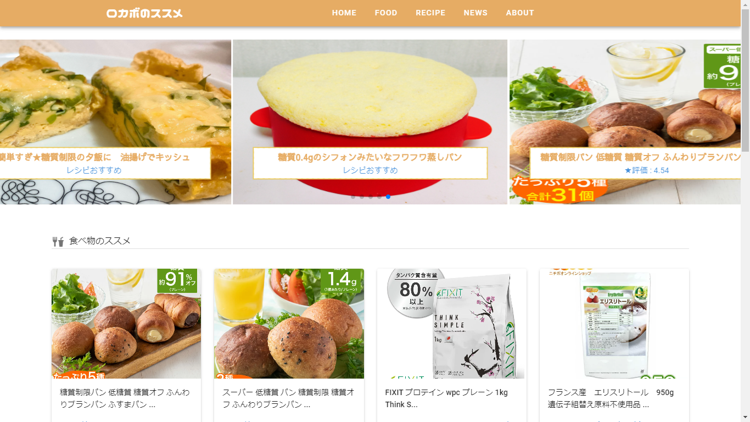Viewport: 750px width, 422px height.
Task: Click the ロカボのススメ site logo
Action: click(144, 13)
